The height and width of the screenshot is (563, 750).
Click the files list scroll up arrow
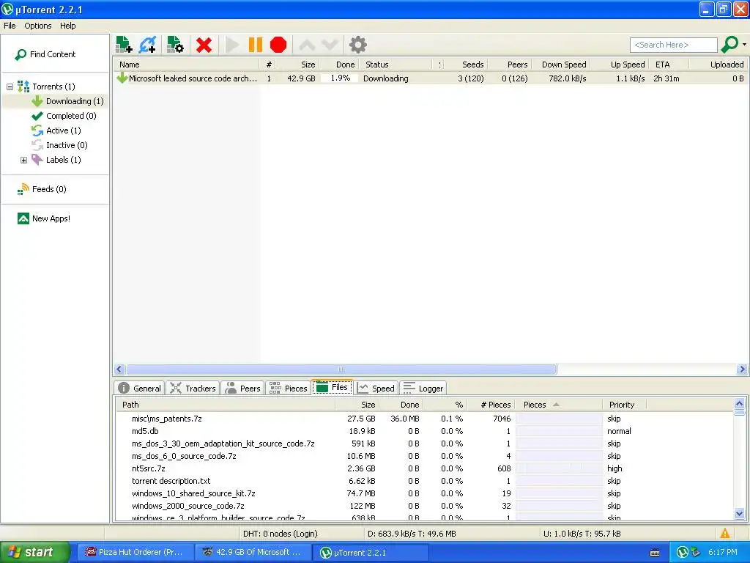click(739, 403)
